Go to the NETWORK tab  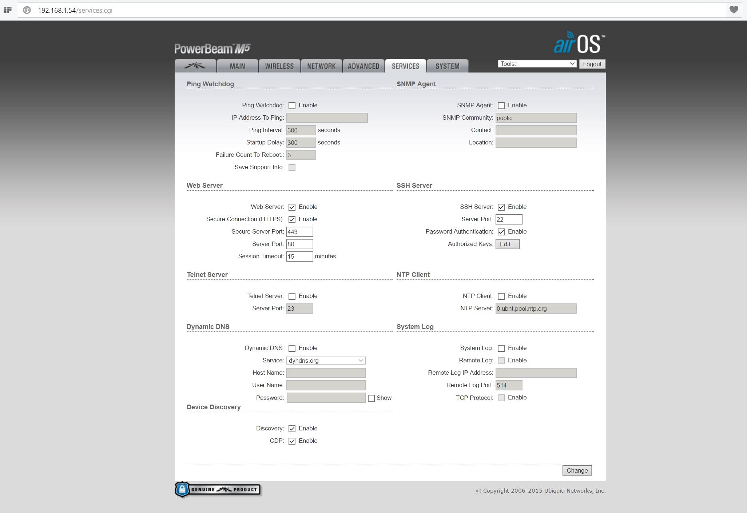pos(321,66)
